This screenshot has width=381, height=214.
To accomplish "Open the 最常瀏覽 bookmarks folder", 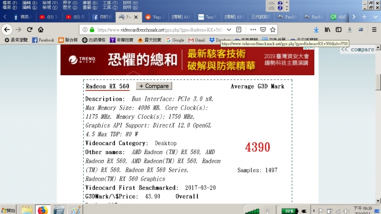I will point(16,40).
